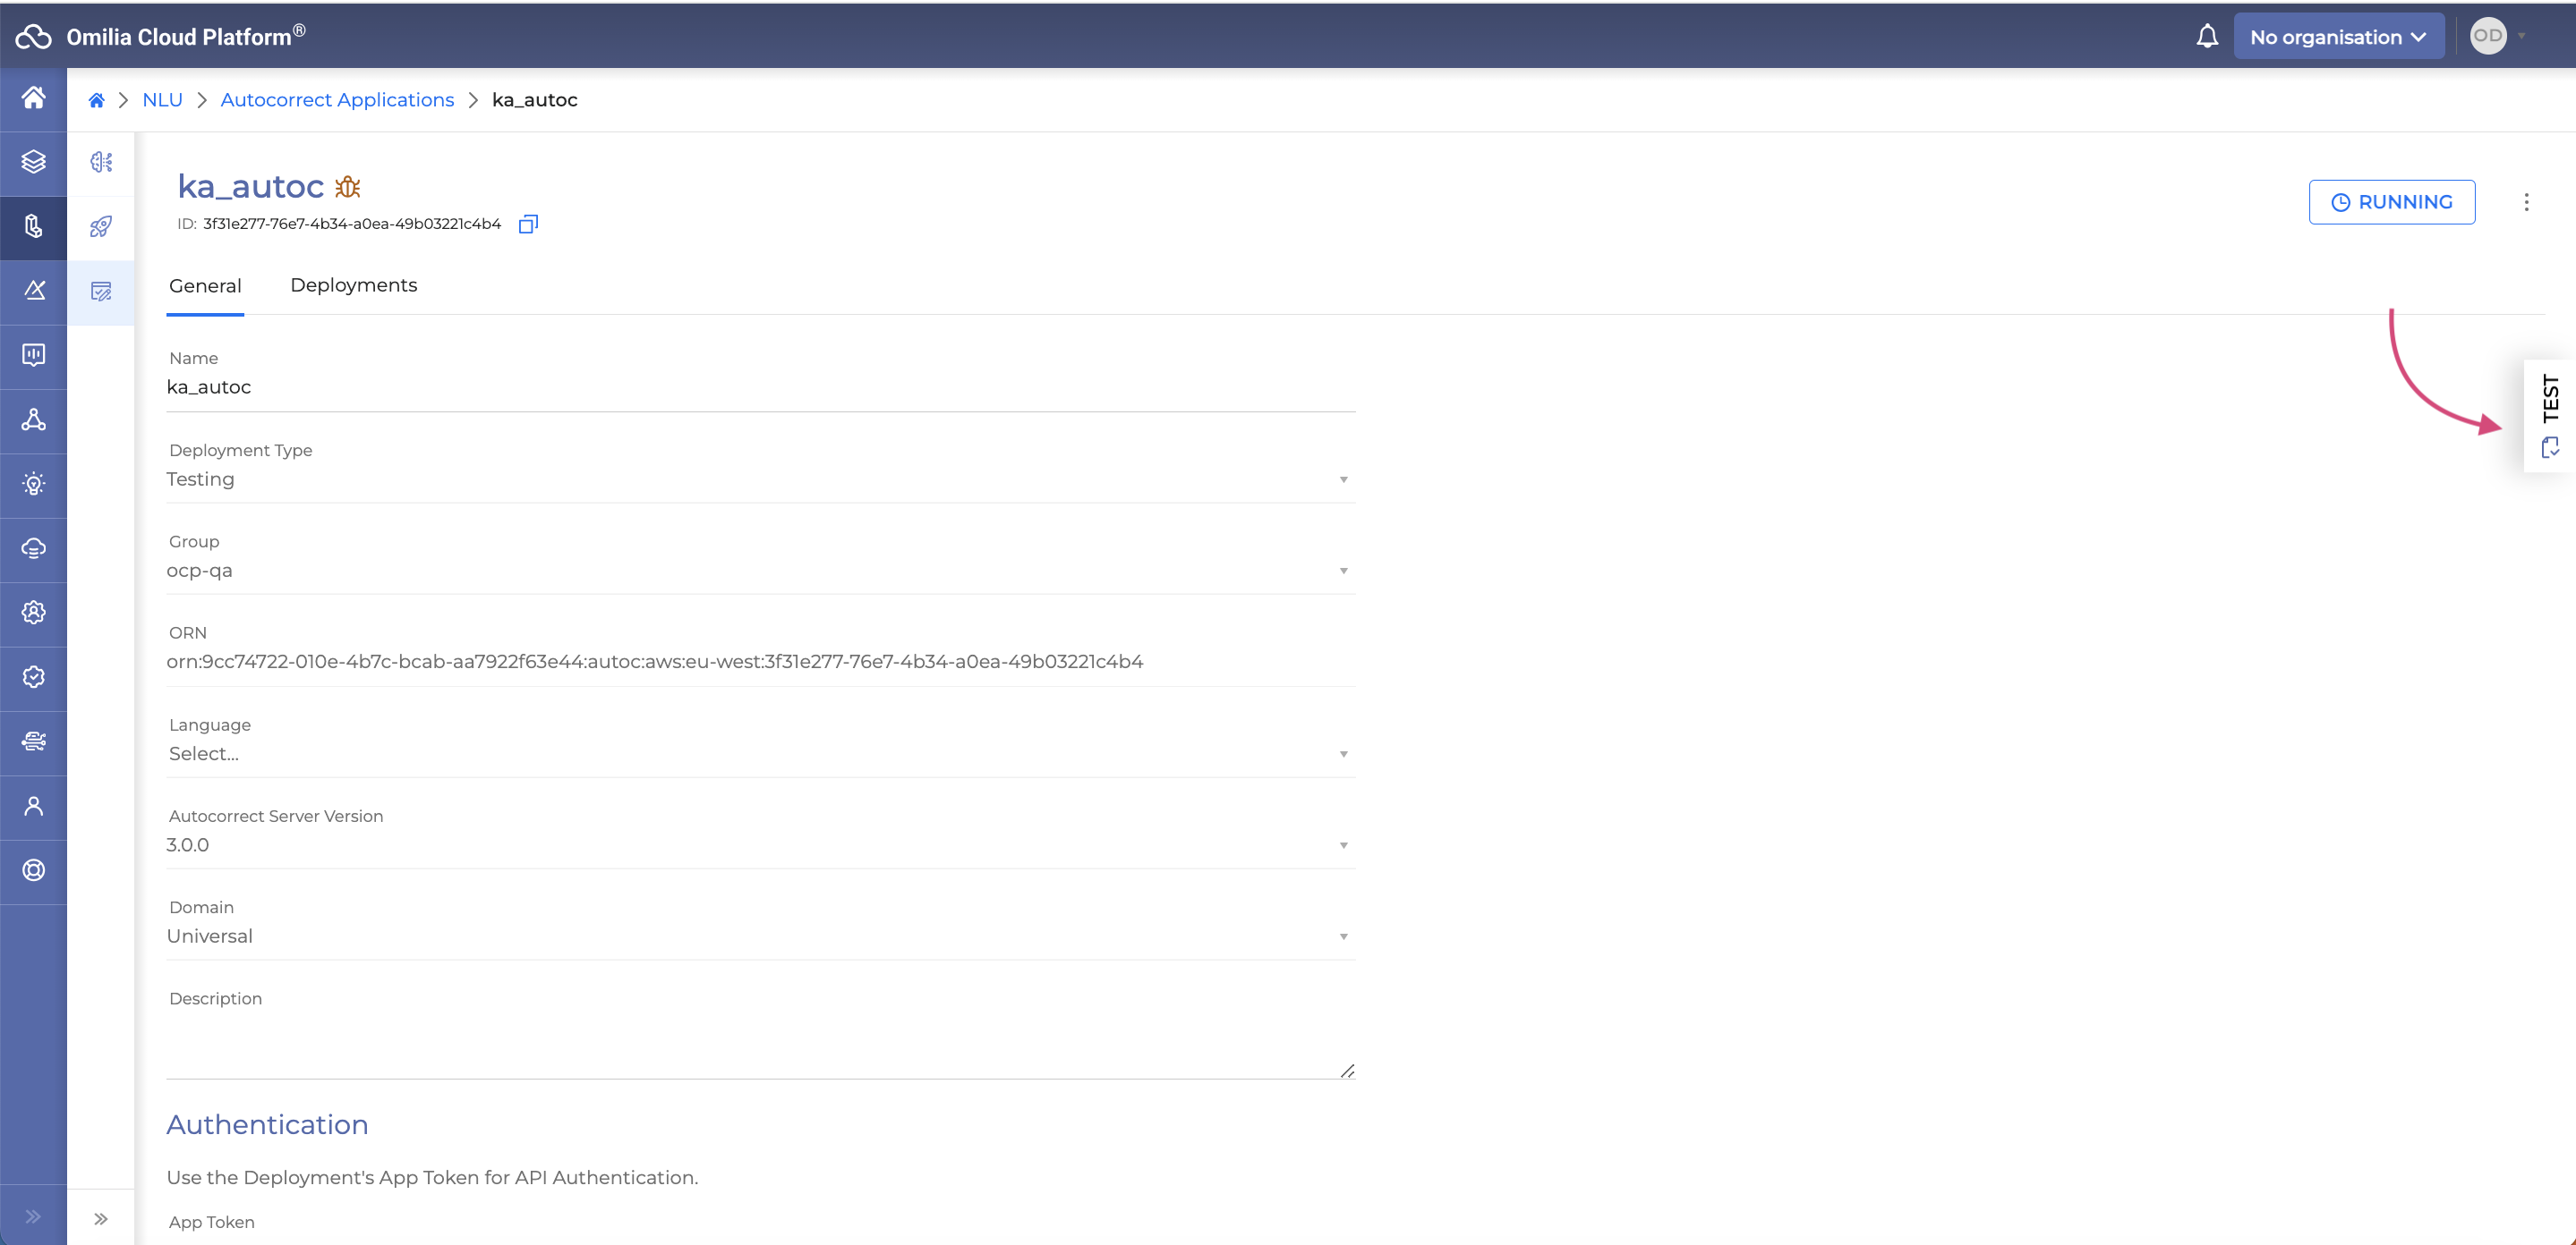The image size is (2576, 1245).
Task: Click the application ID value 3f31e277
Action: click(352, 224)
